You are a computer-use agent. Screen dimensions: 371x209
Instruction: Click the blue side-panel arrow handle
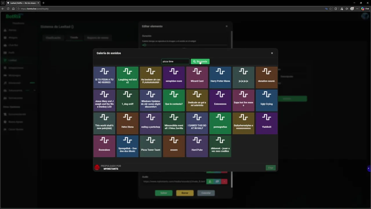coord(369,168)
